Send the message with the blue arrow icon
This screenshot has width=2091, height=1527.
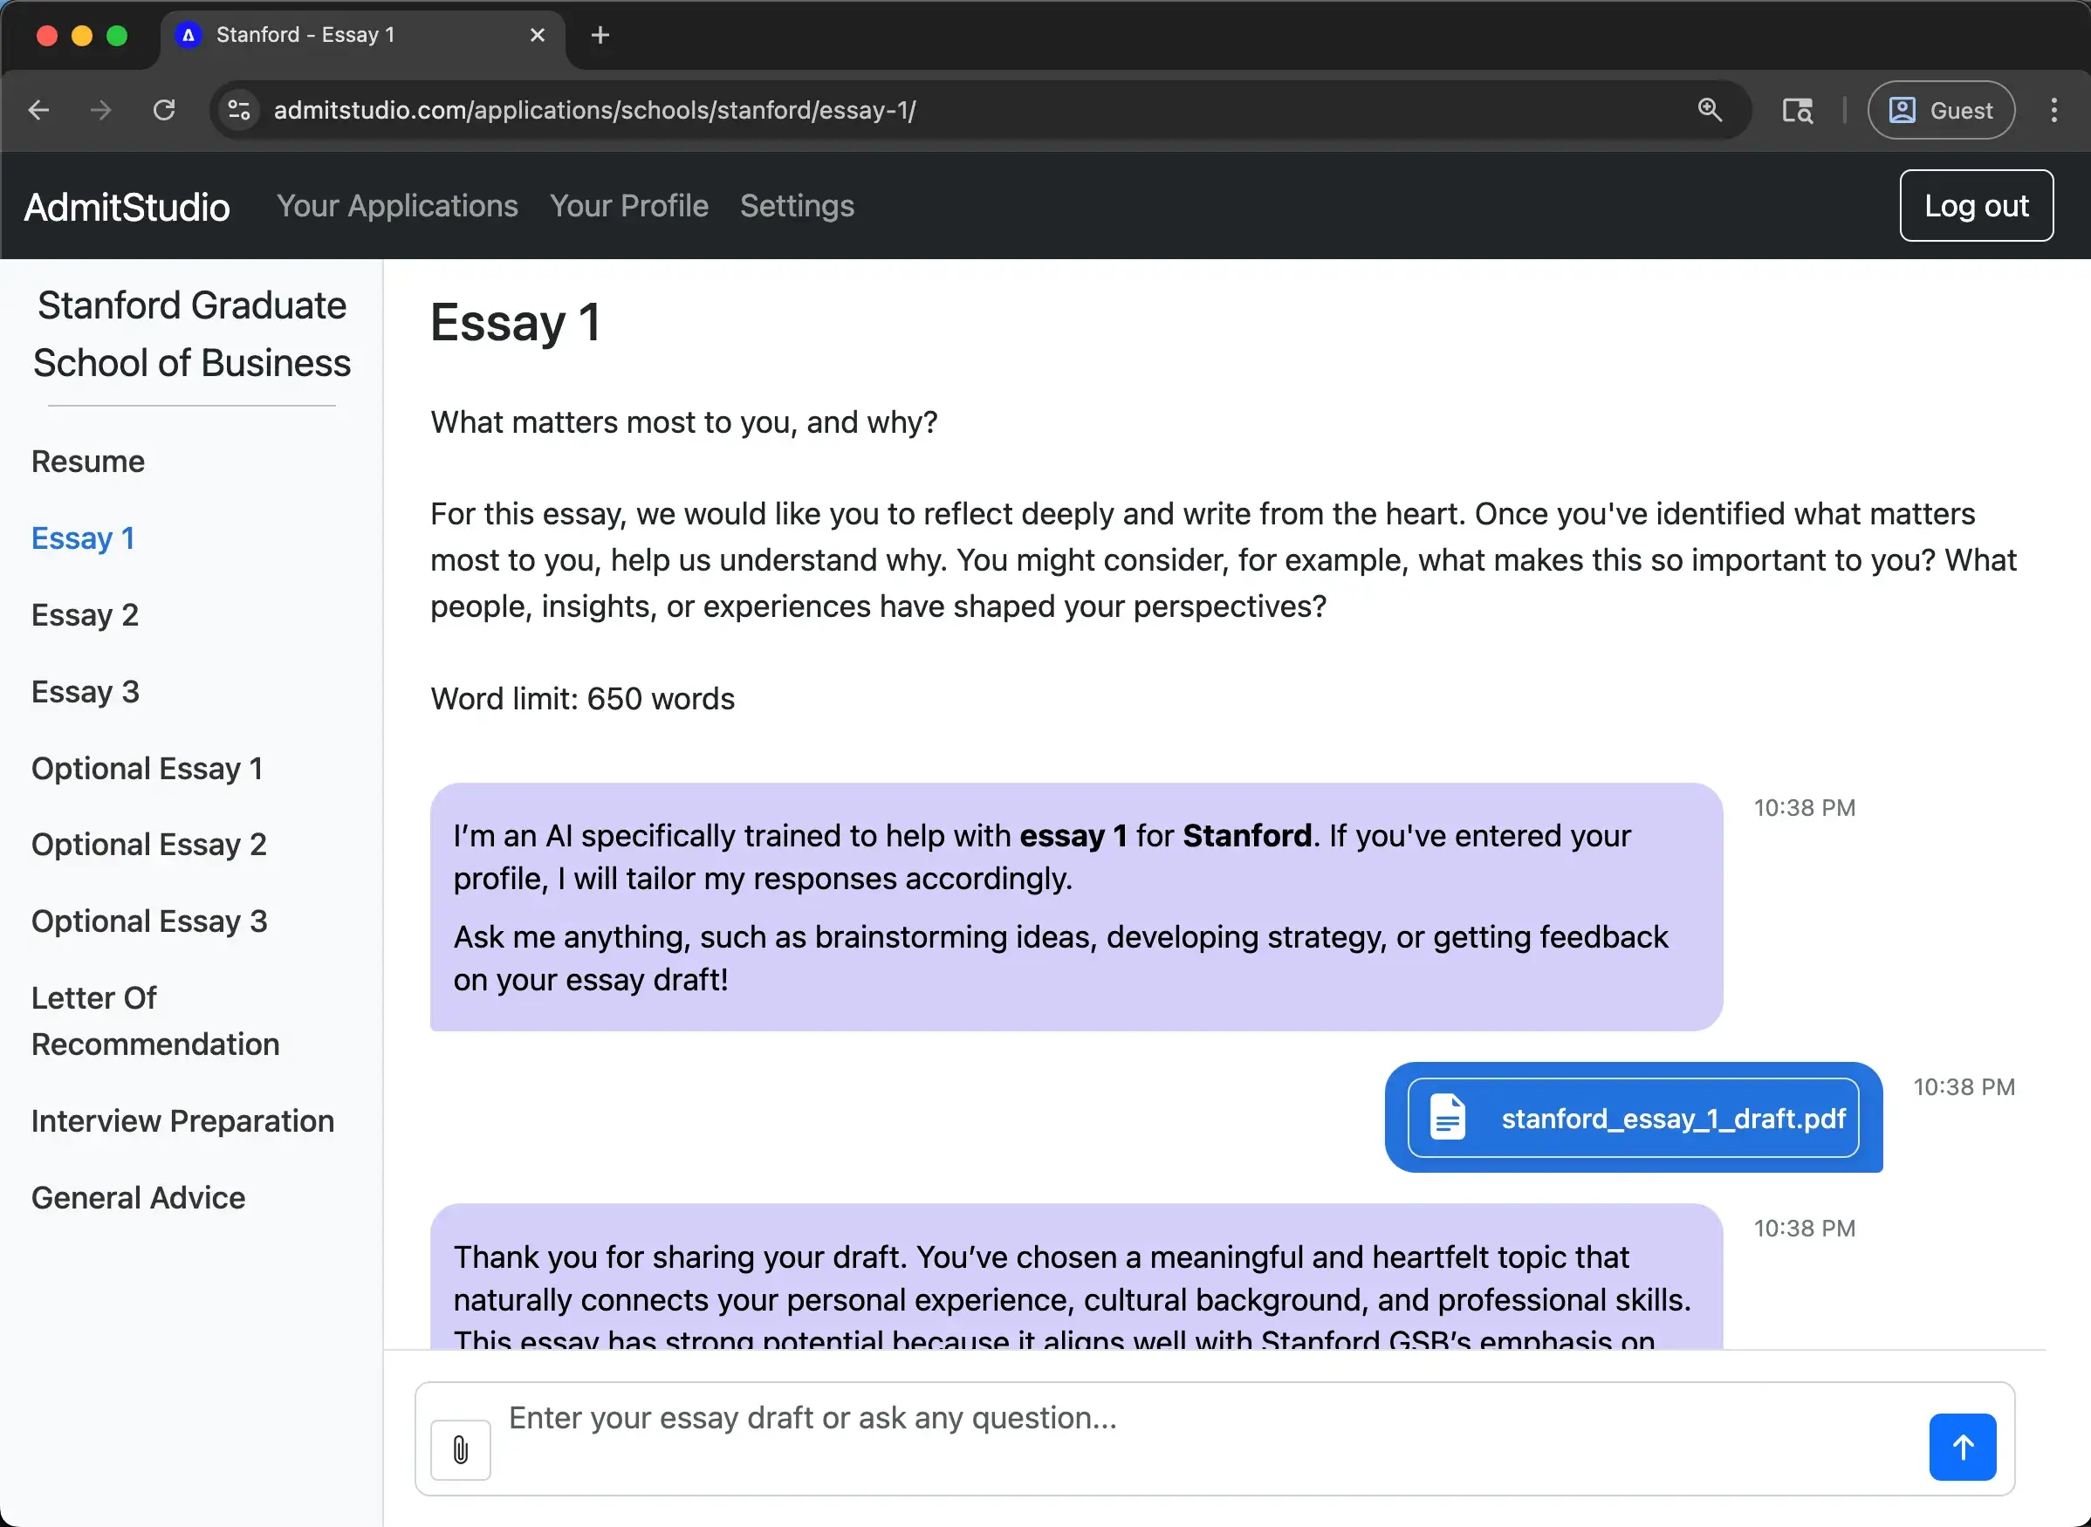click(x=1964, y=1447)
